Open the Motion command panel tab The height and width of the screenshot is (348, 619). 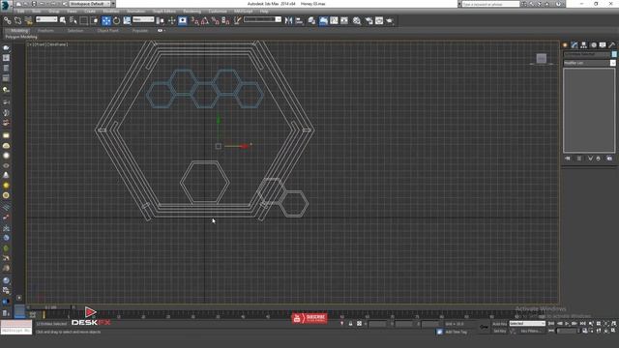(x=593, y=45)
